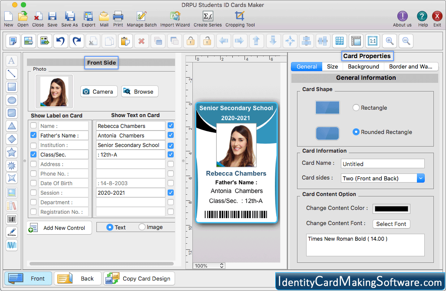Toggle the grid view icon
The width and height of the screenshot is (446, 291).
click(340, 41)
